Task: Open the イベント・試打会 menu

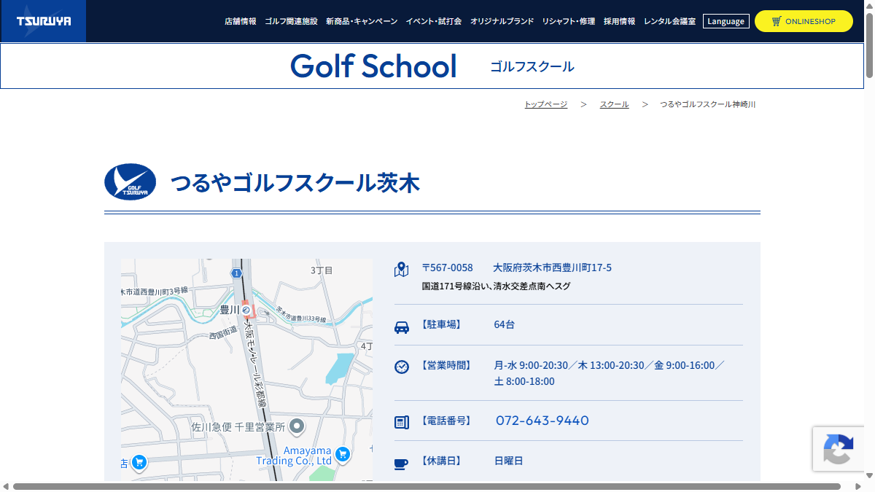Action: point(434,21)
